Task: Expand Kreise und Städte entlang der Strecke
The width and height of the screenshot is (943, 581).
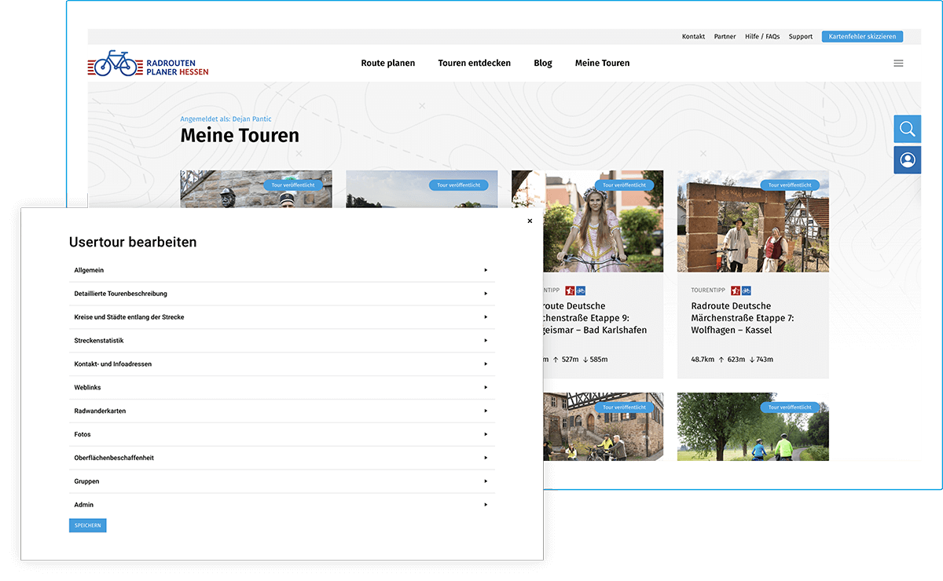Action: (x=281, y=317)
